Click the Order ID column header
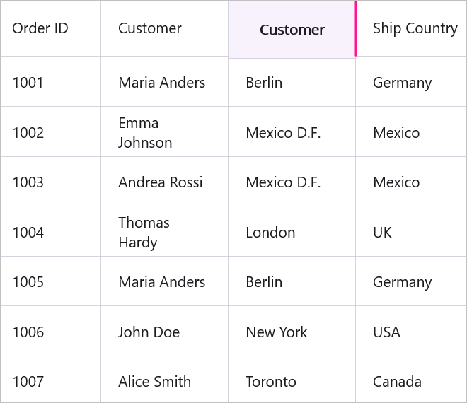 (51, 28)
